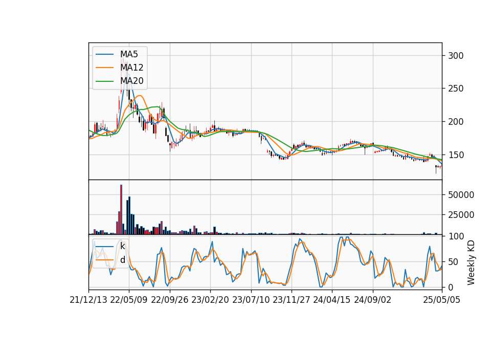491x353 pixels.
Task: Click the 21/12/13 date label
Action: click(x=88, y=300)
